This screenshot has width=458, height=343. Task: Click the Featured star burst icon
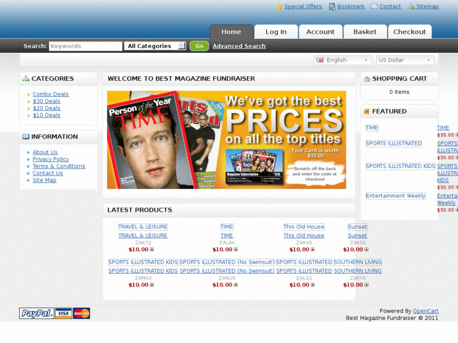[367, 111]
